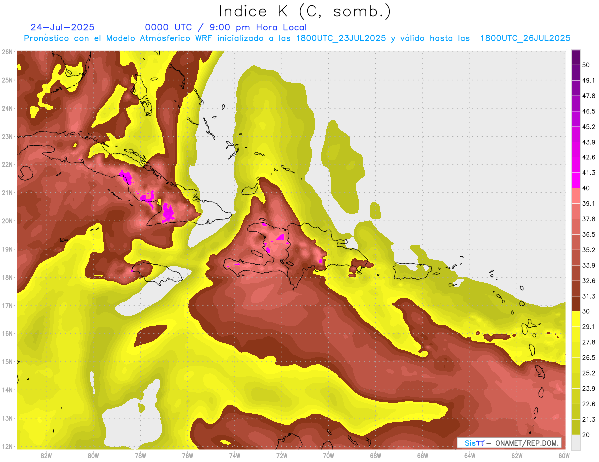Click the date label '24-Jul-2025'
Viewport: 599px width, 462px height.
pos(62,27)
